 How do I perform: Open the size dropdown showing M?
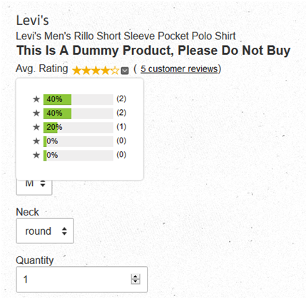pos(34,187)
